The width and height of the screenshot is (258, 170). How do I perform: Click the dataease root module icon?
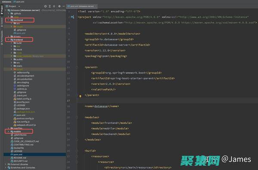9,10
